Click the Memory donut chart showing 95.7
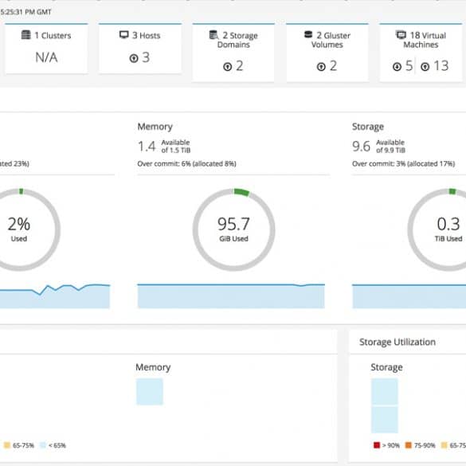 [x=233, y=229]
